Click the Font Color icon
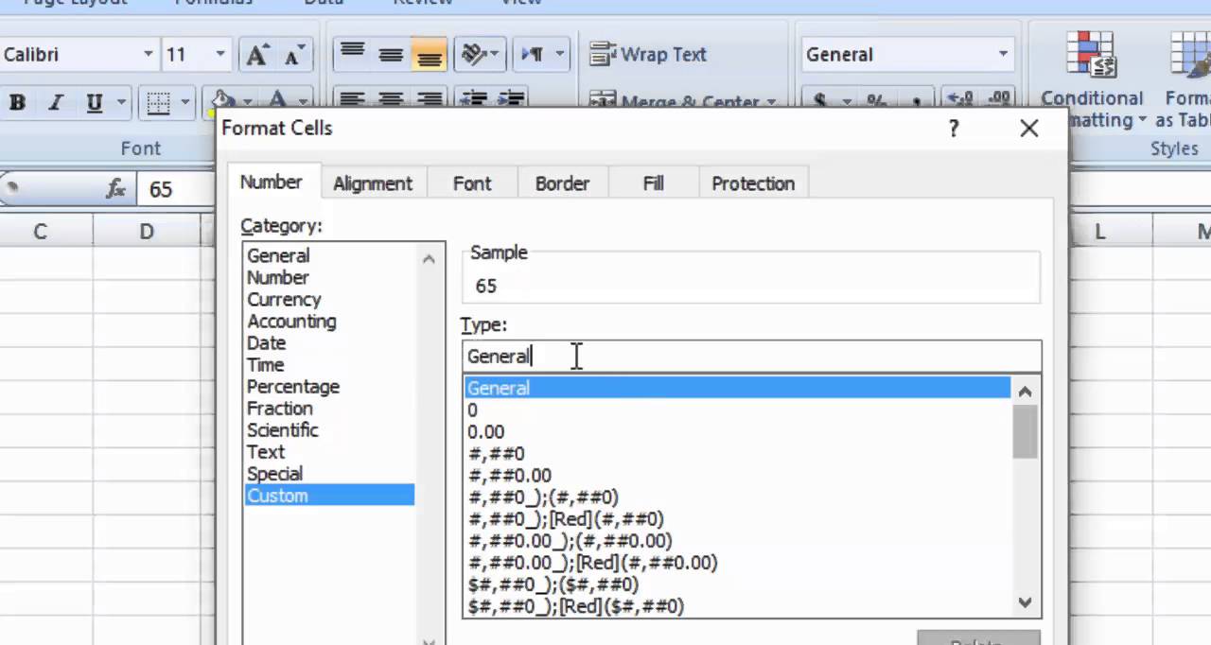1211x645 pixels. click(277, 99)
